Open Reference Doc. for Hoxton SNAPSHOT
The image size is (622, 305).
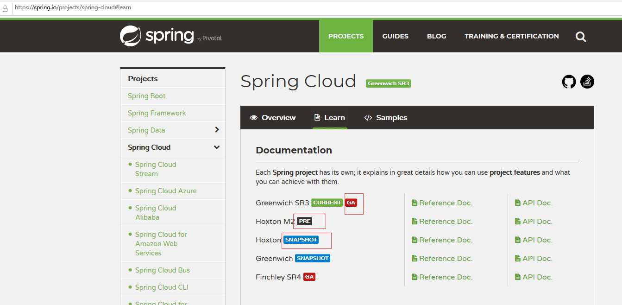pyautogui.click(x=442, y=240)
